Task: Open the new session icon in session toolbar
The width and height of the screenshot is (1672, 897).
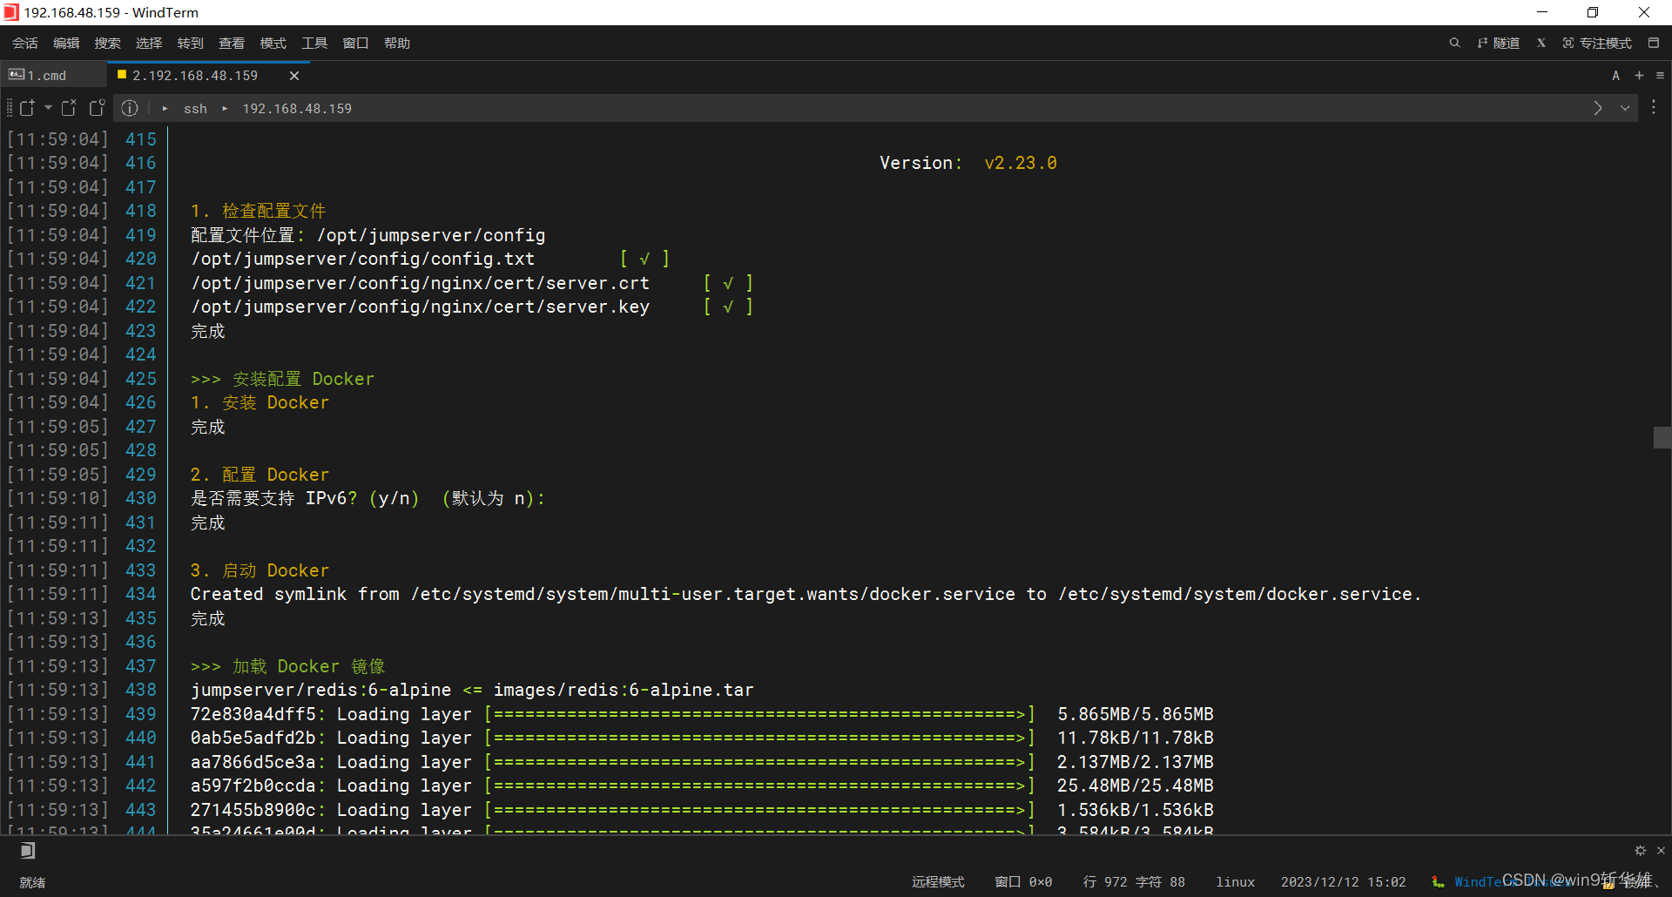Action: [27, 108]
